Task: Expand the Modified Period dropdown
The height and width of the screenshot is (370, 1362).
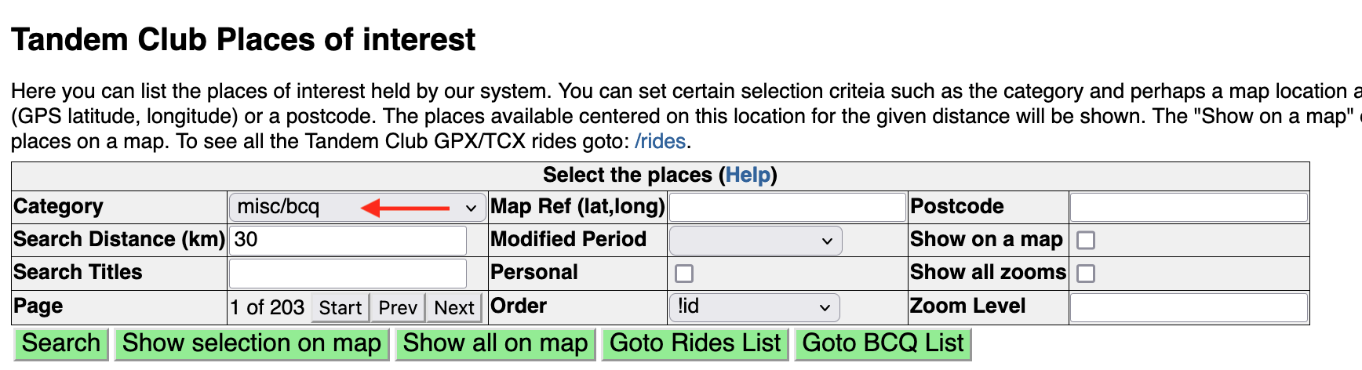Action: [755, 241]
